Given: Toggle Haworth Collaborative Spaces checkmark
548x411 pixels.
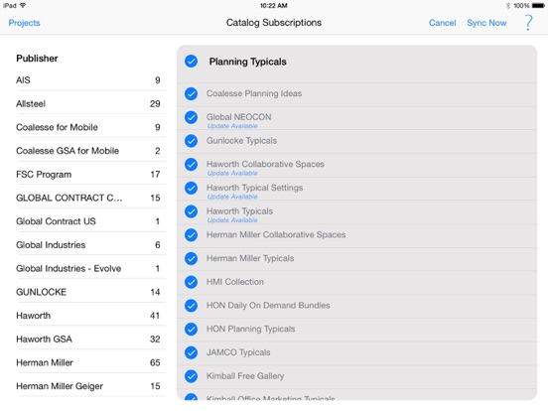Looking at the screenshot, I should (x=192, y=164).
